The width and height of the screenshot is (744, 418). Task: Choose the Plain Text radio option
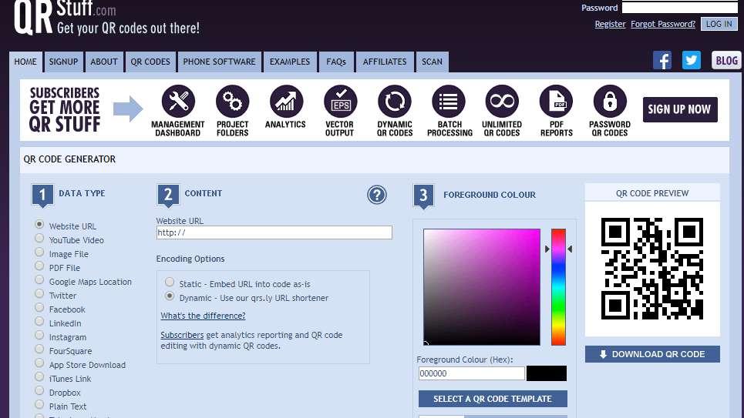pos(39,404)
